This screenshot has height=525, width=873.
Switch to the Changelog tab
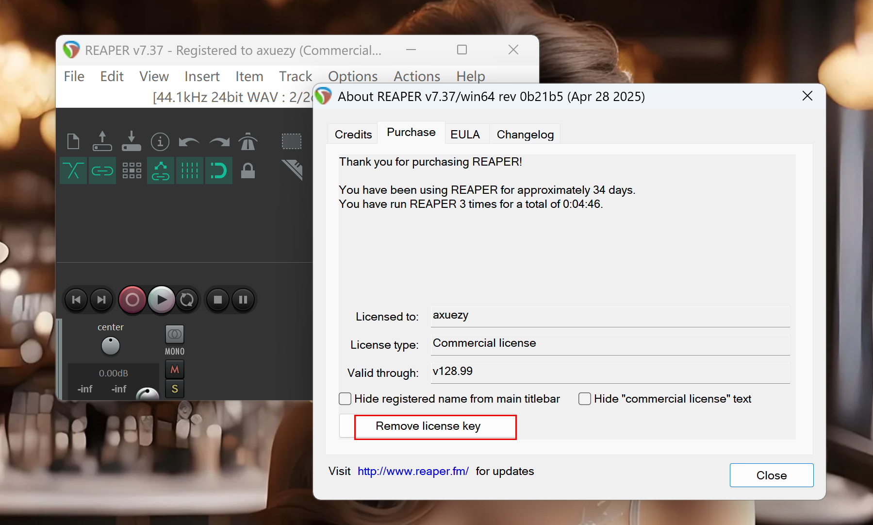coord(525,135)
